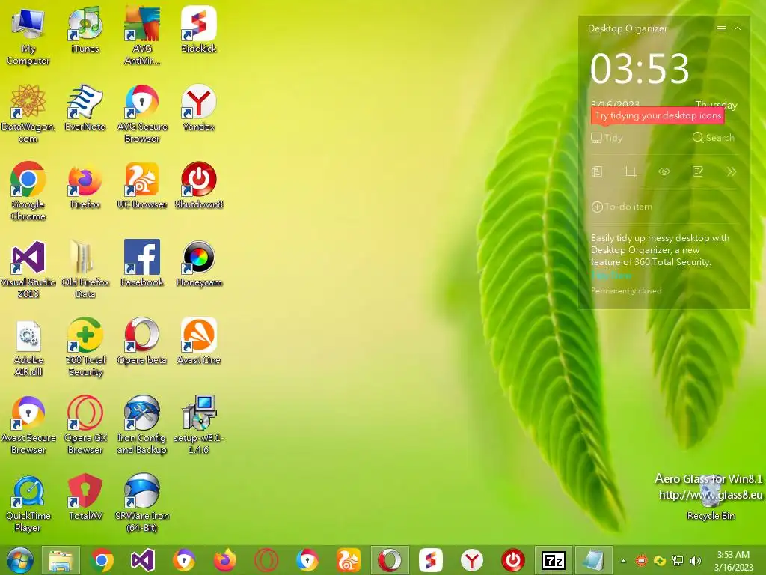766x575 pixels.
Task: Select AVG Secure Browser desktop shortcut
Action: 142,112
